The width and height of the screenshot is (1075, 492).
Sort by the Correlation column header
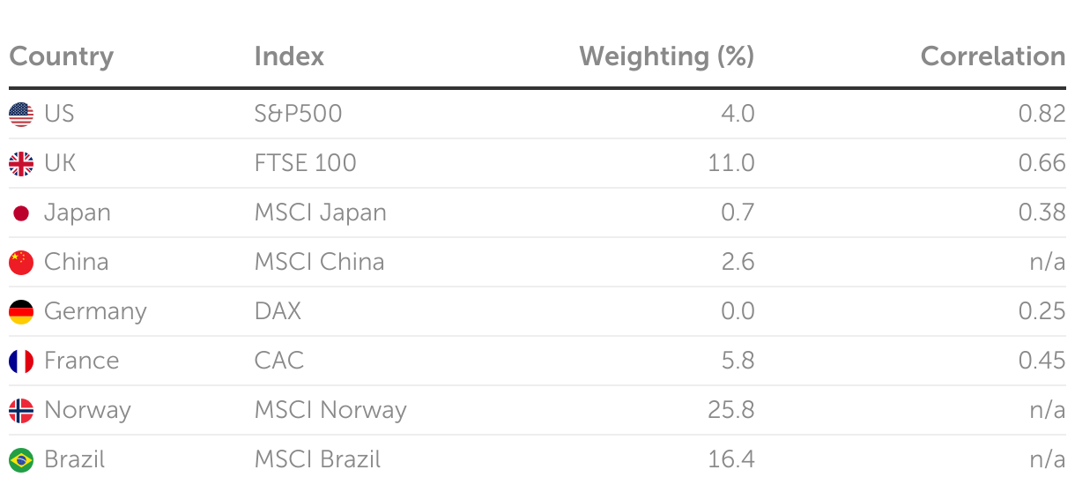pos(993,56)
